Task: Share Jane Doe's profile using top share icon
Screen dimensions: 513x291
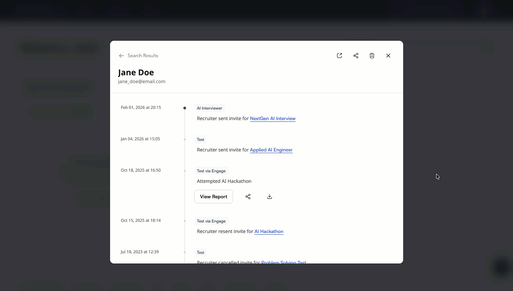Action: pos(356,56)
